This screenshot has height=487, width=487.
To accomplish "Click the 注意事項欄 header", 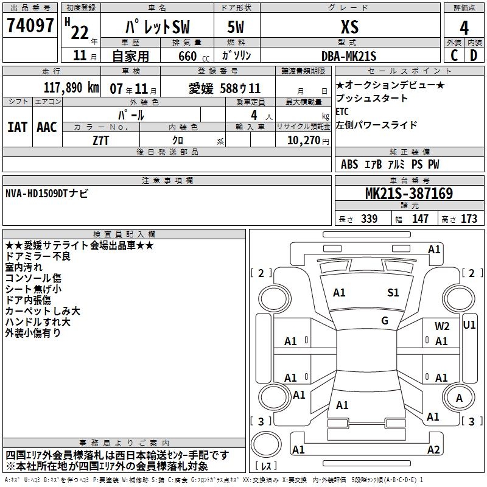I will (167, 180).
